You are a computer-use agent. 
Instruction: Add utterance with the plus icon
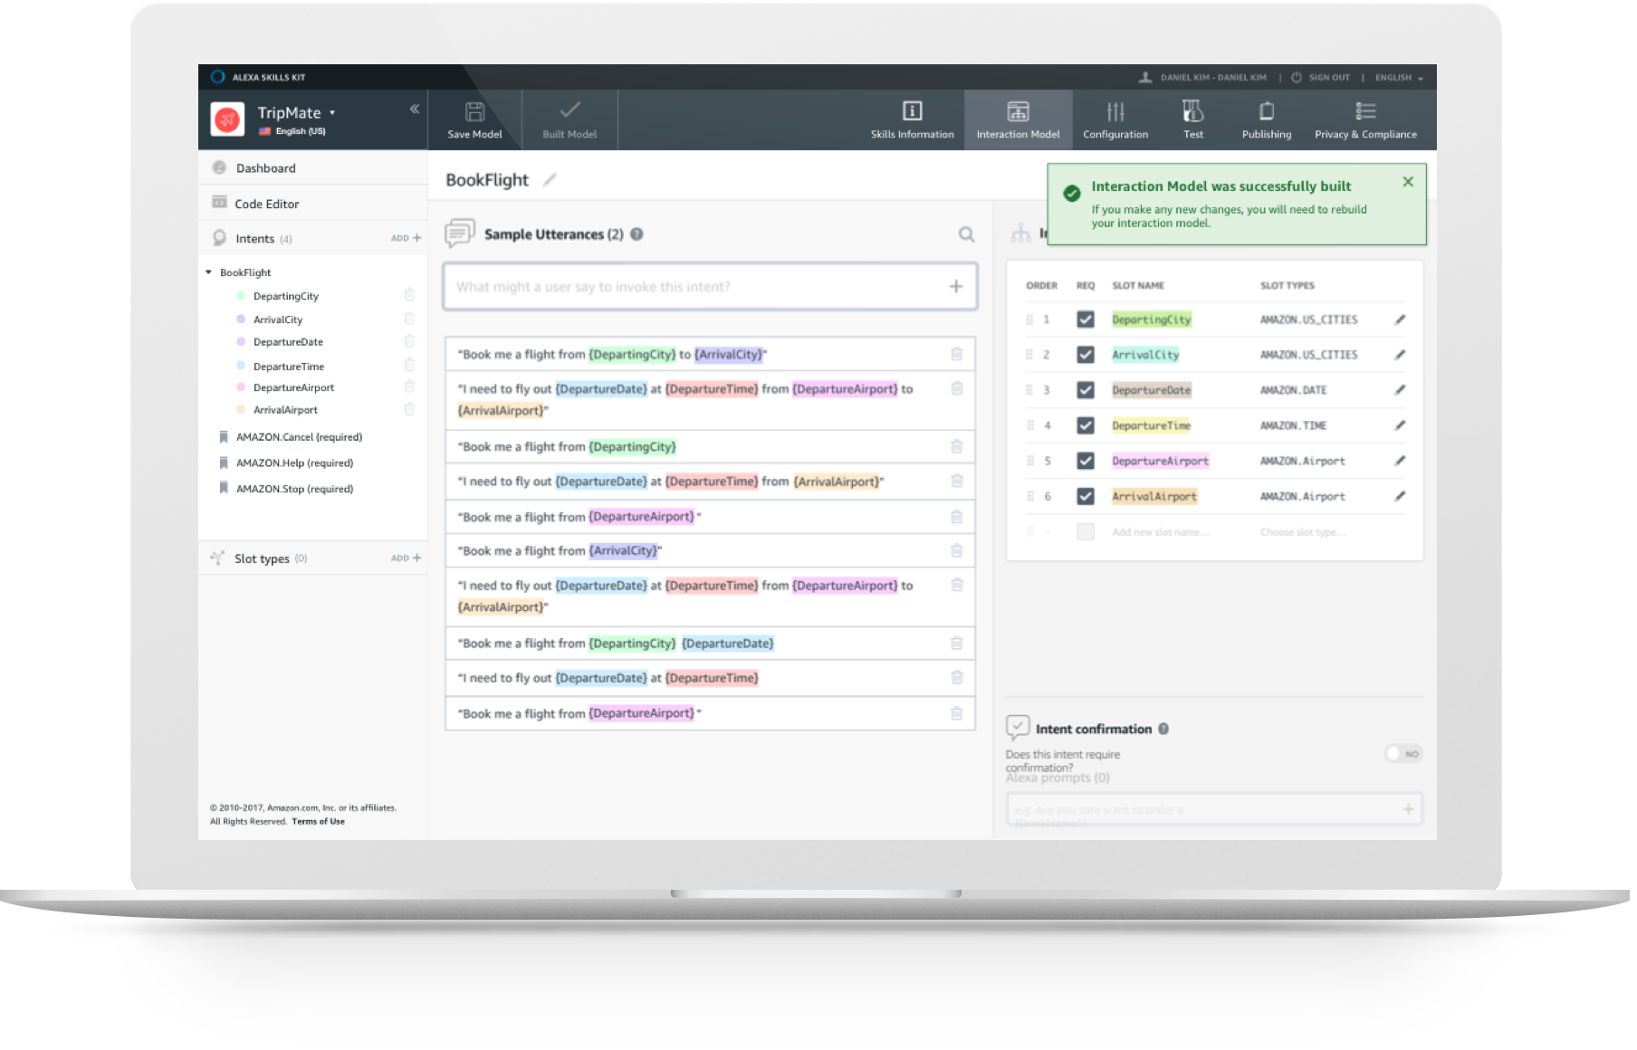coord(955,287)
